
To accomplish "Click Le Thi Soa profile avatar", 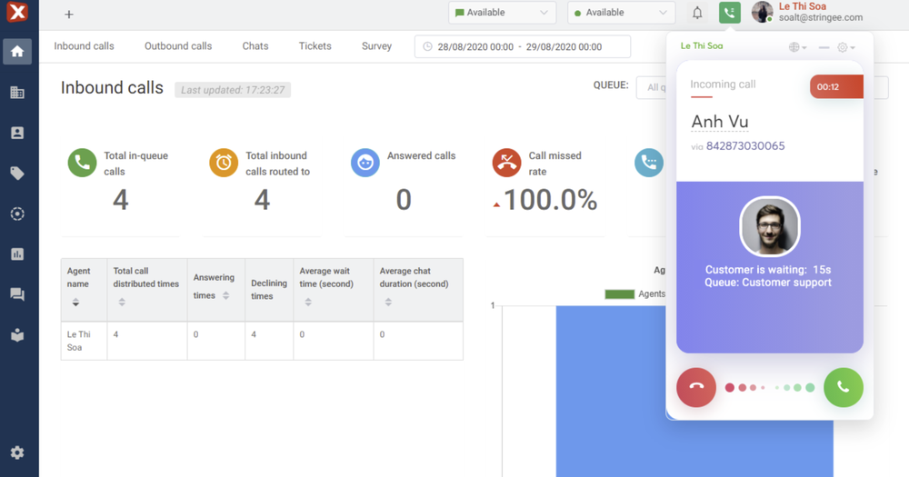I will click(x=763, y=12).
